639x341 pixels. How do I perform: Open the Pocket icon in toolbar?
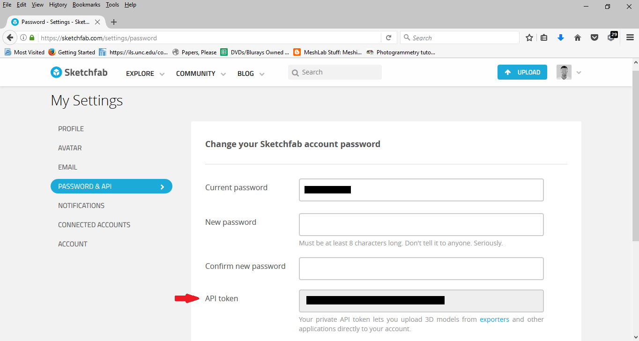pyautogui.click(x=594, y=38)
